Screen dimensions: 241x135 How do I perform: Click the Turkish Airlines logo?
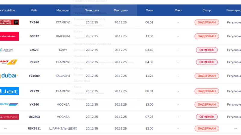tap(10, 22)
